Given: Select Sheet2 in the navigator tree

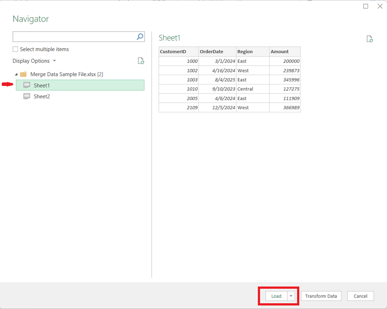Looking at the screenshot, I should pyautogui.click(x=42, y=96).
